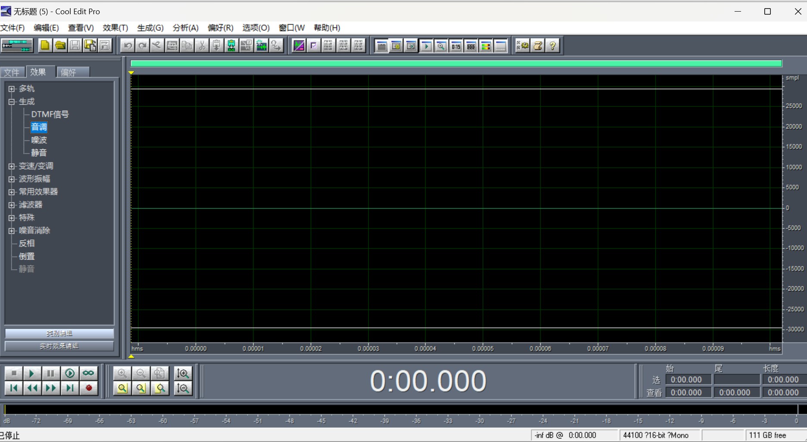This screenshot has height=442, width=807.
Task: Click the Rewind double-arrow button
Action: (32, 388)
